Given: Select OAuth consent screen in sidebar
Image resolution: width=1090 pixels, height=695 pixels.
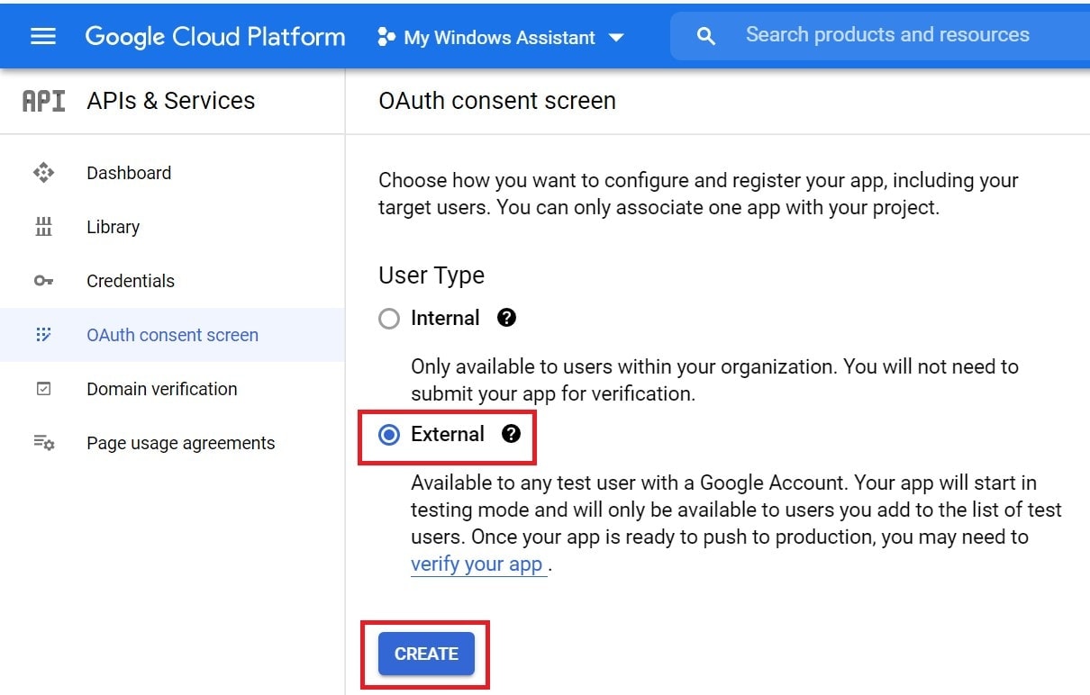Looking at the screenshot, I should (x=172, y=335).
